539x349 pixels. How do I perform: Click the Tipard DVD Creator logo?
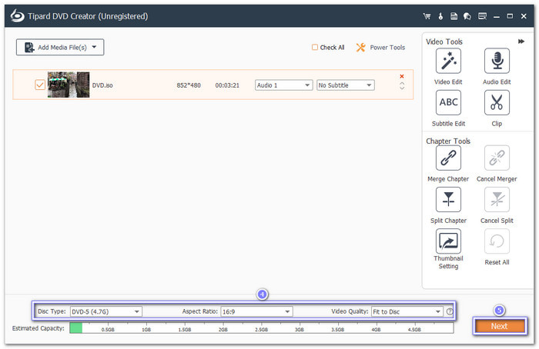tap(17, 16)
